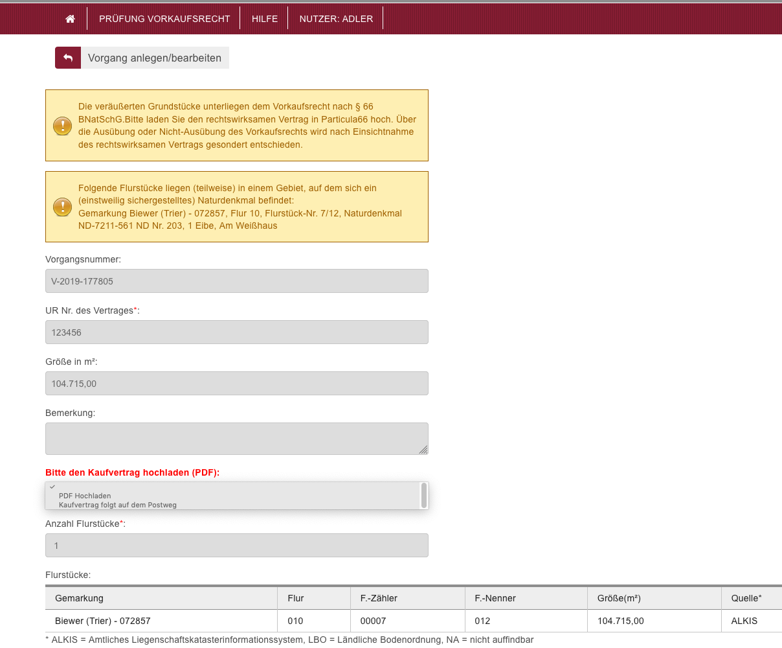Open the Hilfe menu
782x648 pixels.
tap(264, 19)
